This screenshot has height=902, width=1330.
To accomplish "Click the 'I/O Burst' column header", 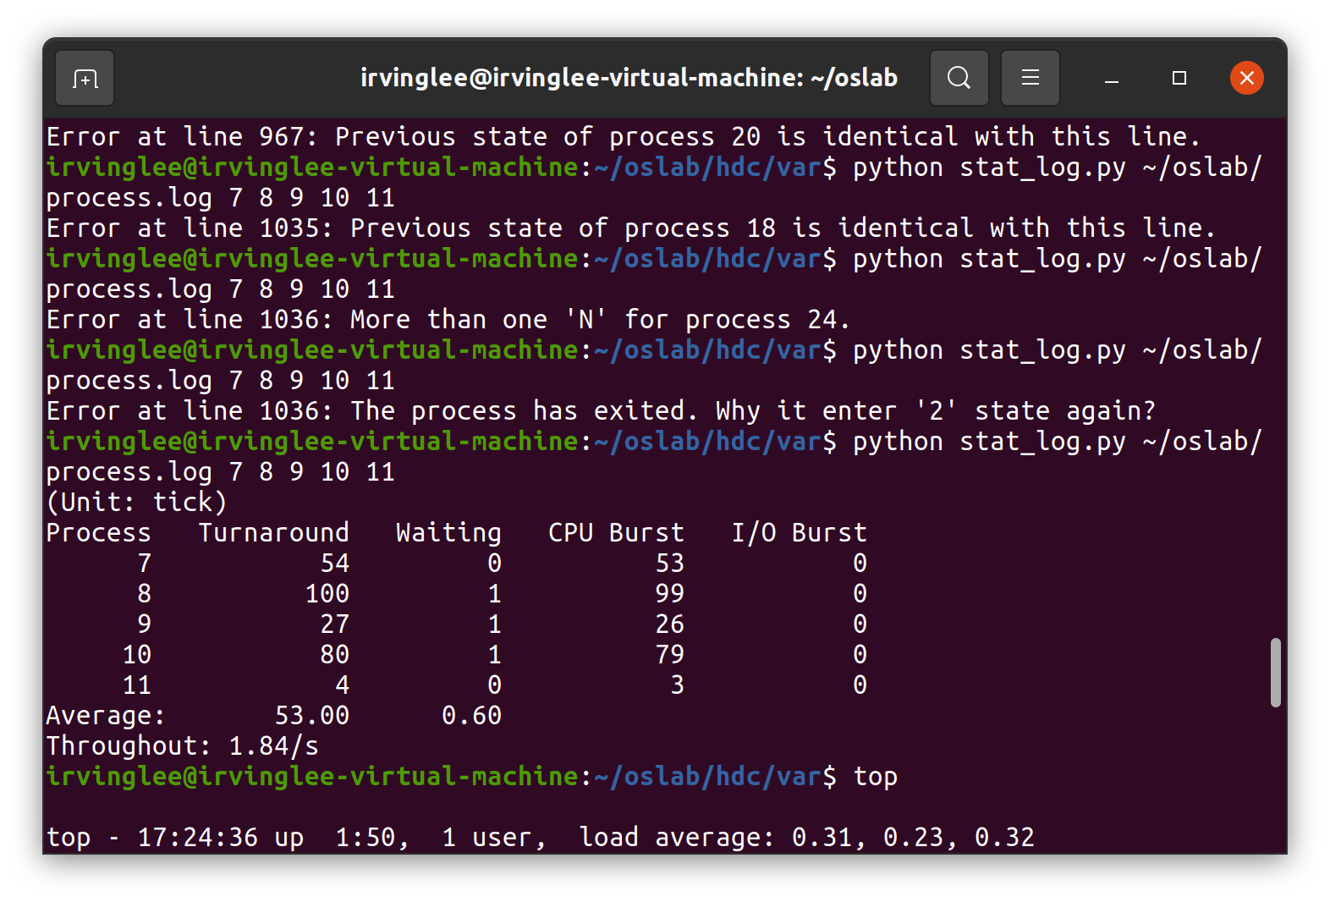I will click(x=799, y=532).
